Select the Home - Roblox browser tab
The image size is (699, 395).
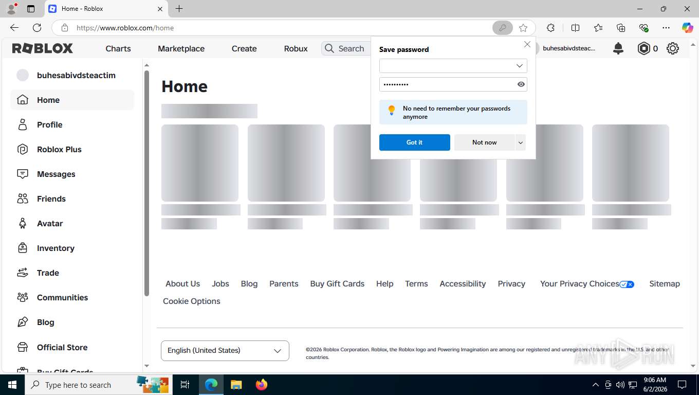point(105,9)
